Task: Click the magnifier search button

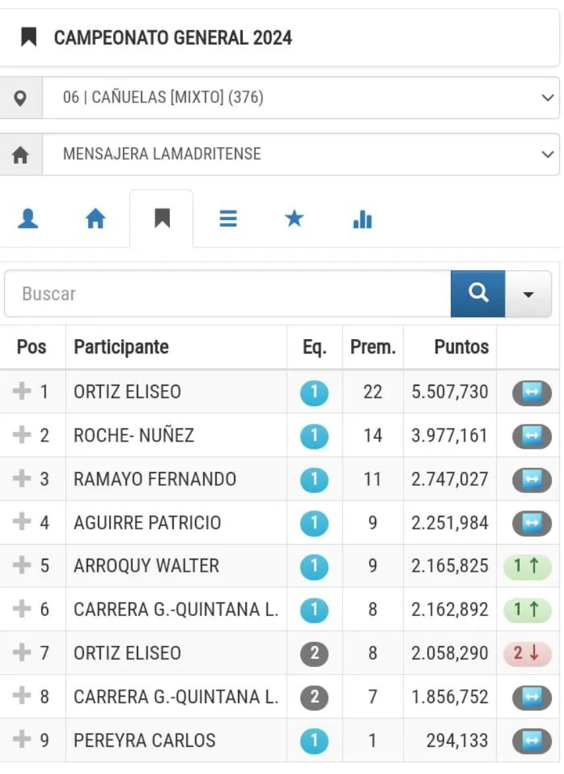Action: pos(477,293)
